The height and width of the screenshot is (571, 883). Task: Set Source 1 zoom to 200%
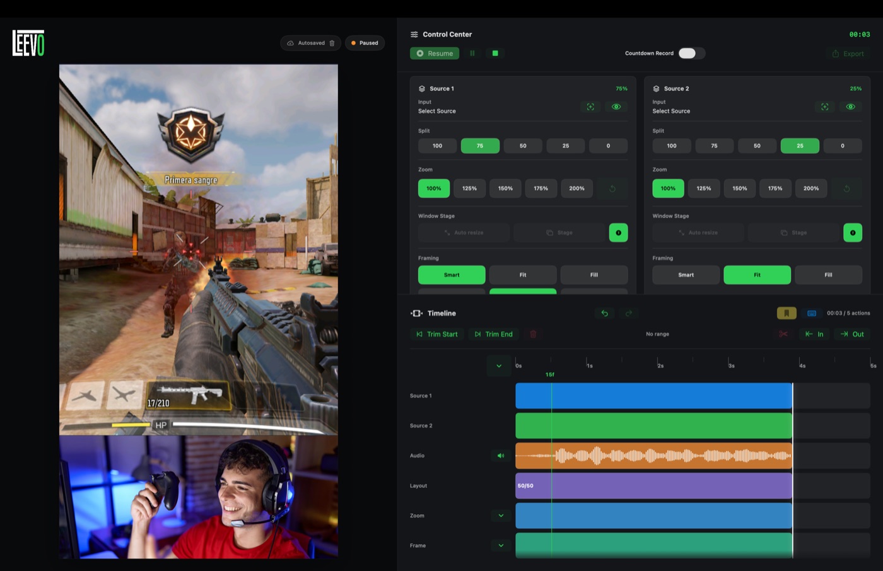pyautogui.click(x=577, y=188)
